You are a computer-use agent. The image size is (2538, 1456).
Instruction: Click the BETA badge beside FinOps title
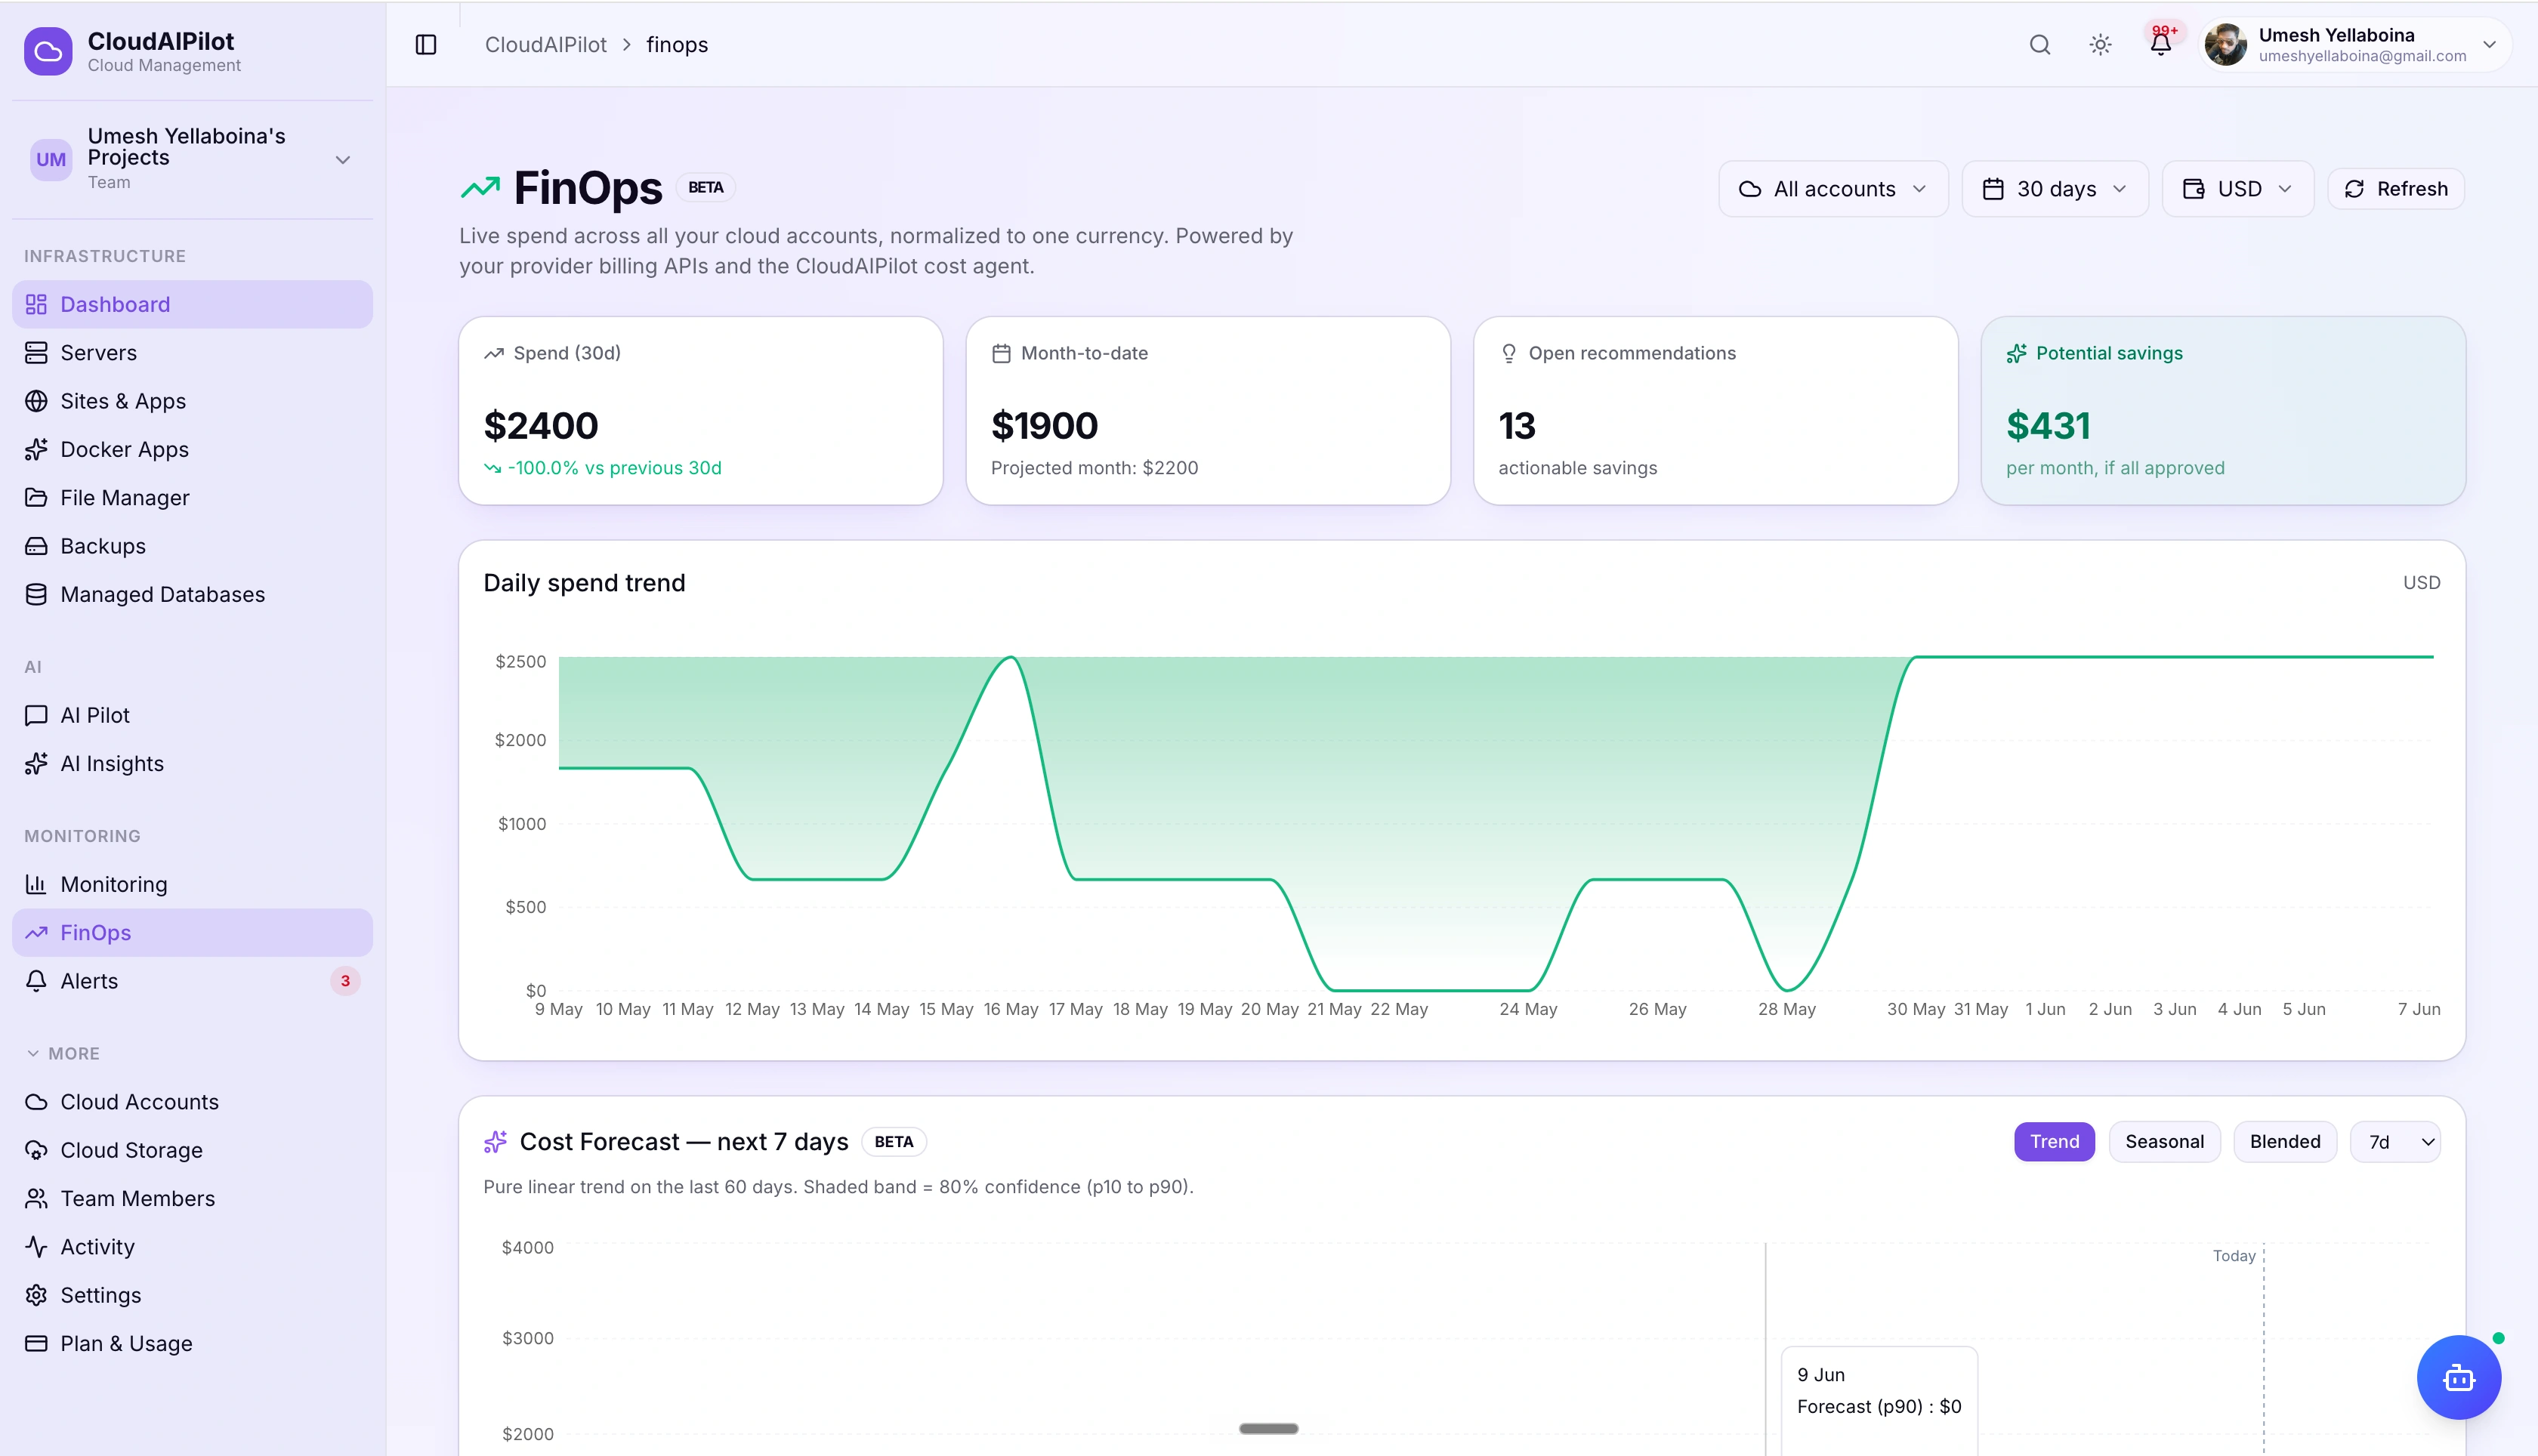tap(706, 187)
